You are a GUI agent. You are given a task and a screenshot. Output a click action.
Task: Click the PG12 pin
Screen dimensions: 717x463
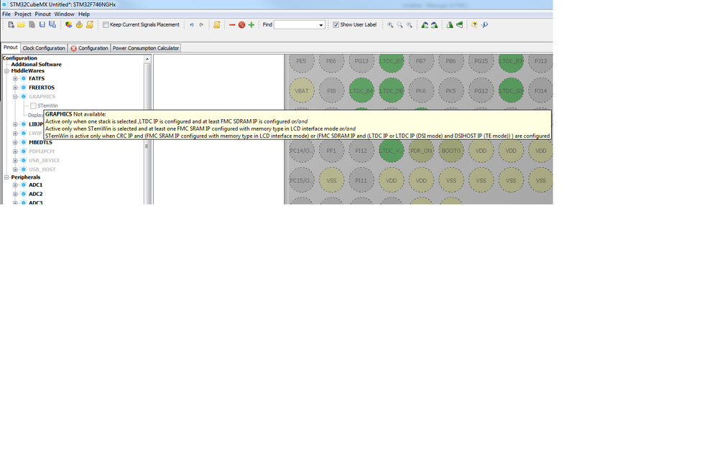tap(481, 90)
